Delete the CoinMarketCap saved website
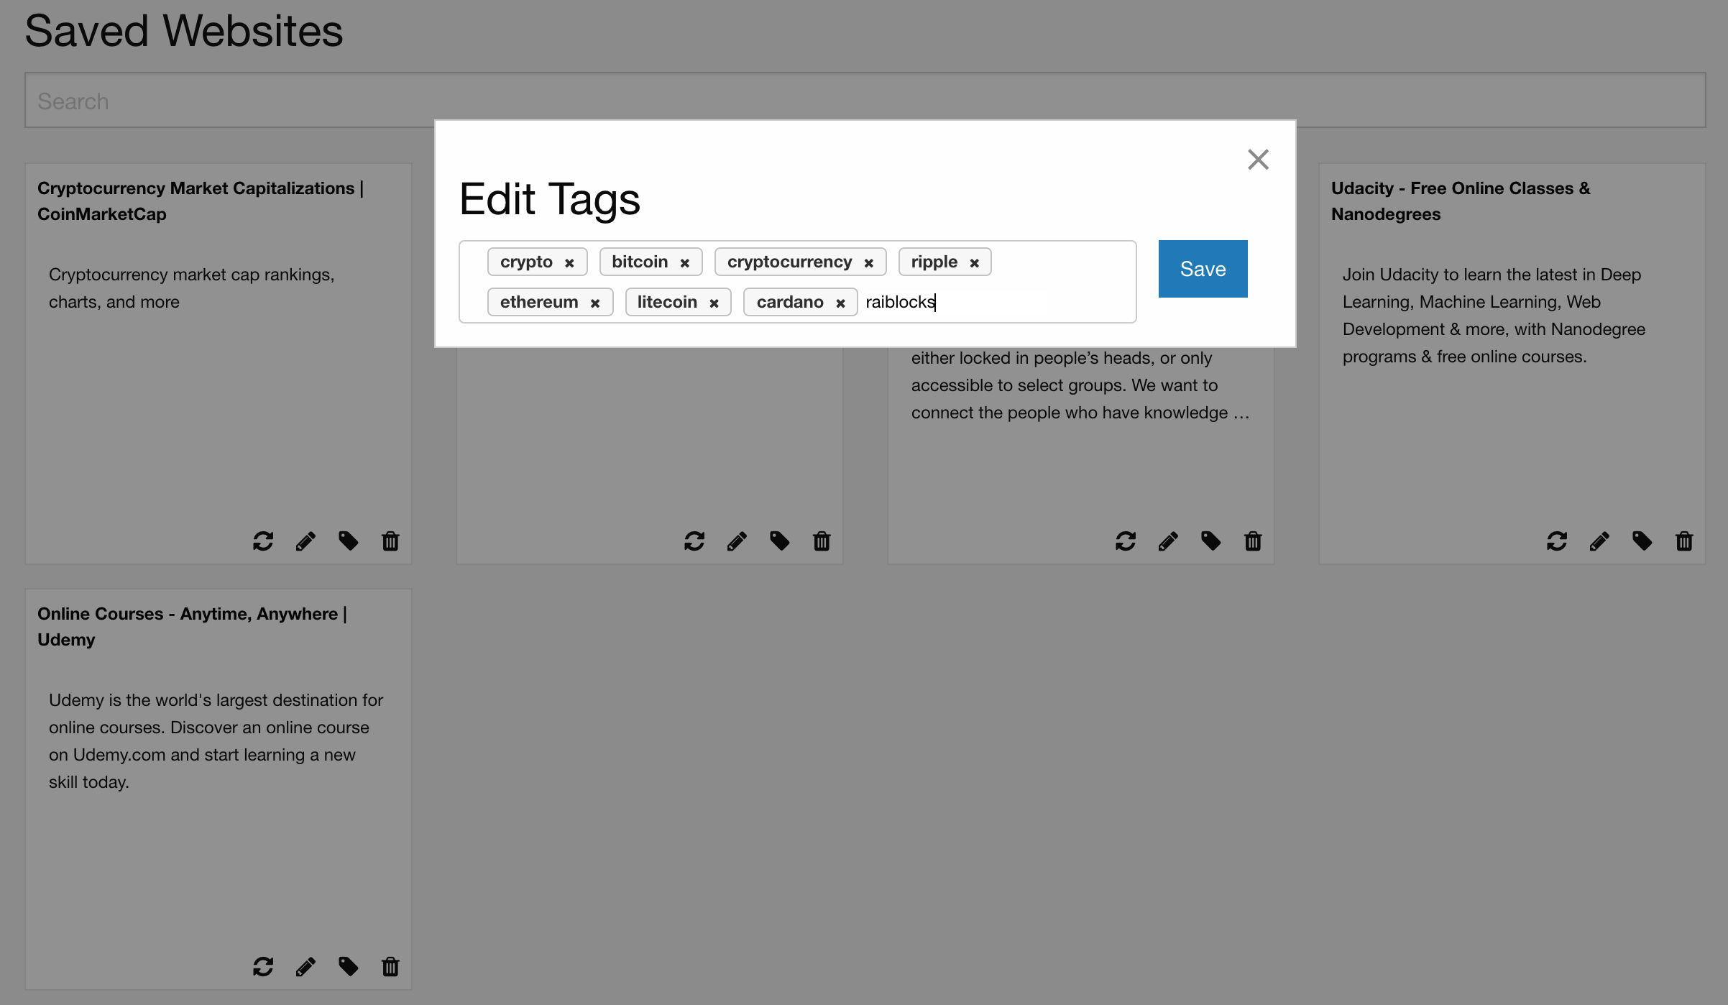 390,541
